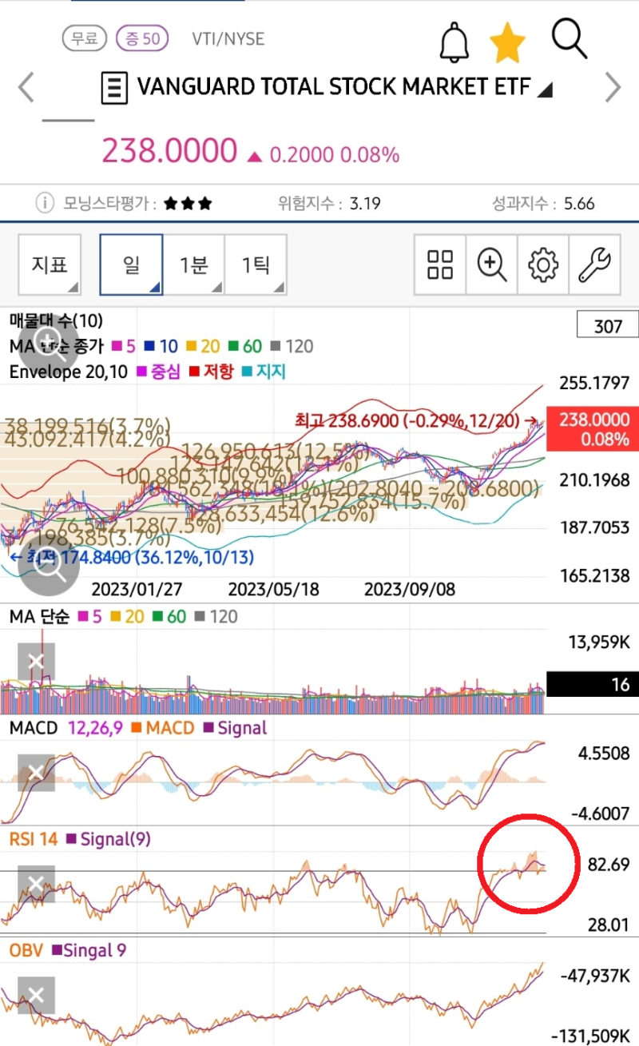Tap the 위험지수 : 3.19 value
The height and width of the screenshot is (1046, 639).
[x=329, y=204]
